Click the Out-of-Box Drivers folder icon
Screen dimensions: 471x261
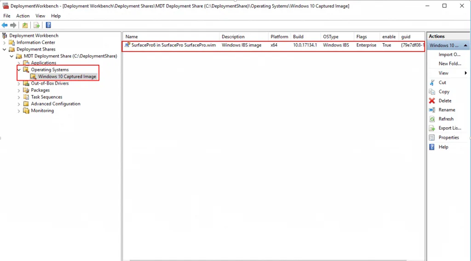26,83
